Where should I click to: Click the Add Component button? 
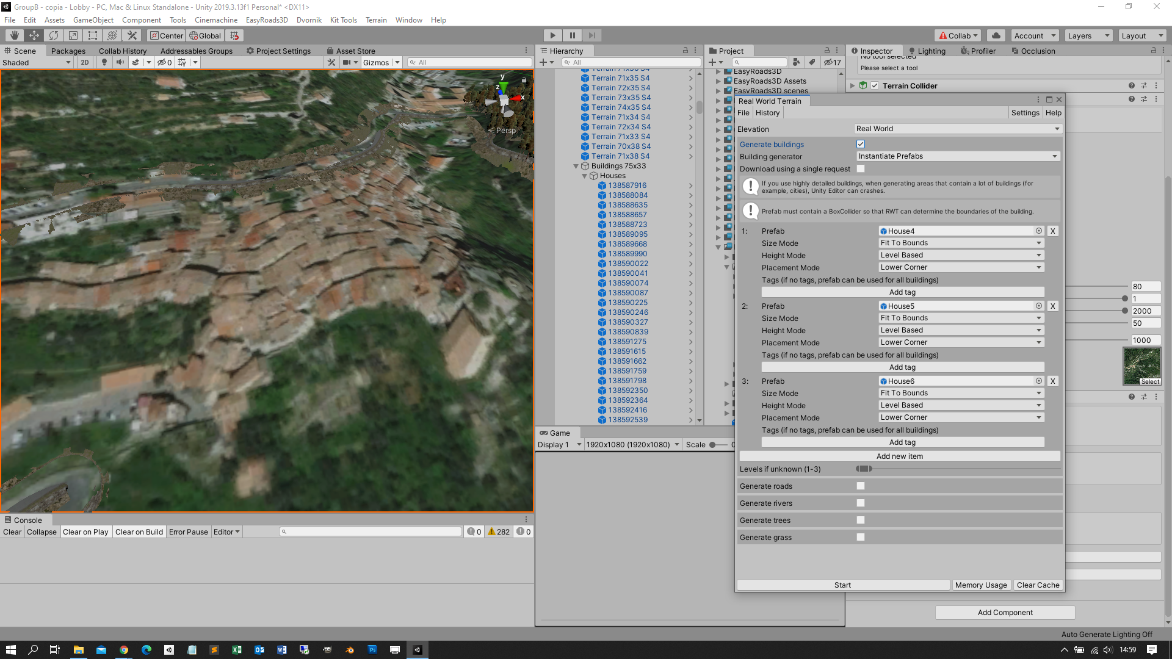pos(1005,613)
